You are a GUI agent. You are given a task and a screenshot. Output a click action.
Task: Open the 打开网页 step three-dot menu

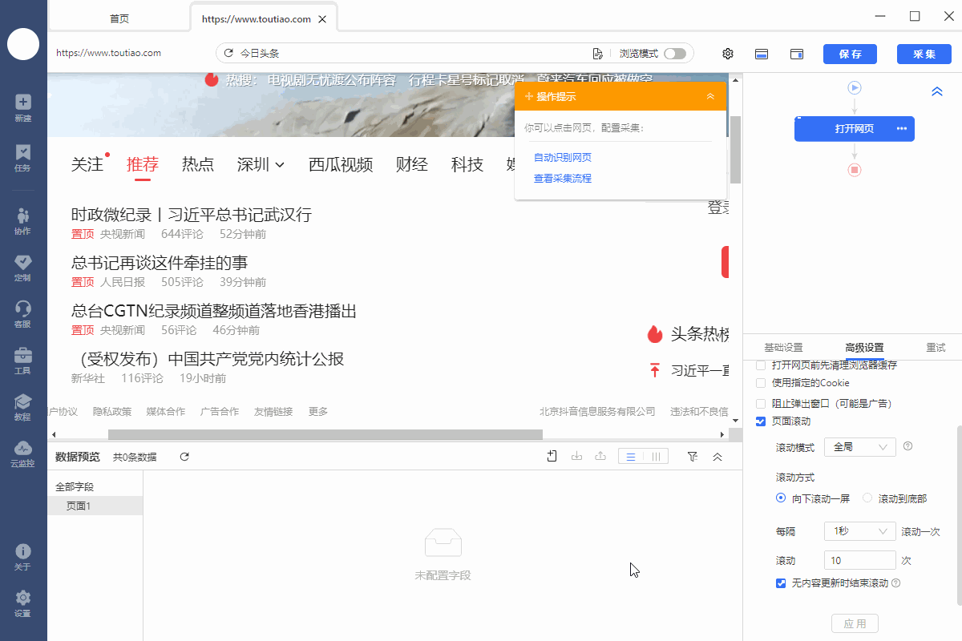(902, 129)
